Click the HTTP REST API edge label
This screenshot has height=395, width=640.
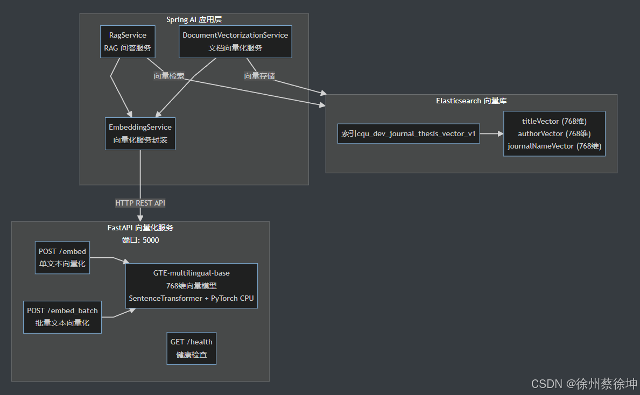click(140, 203)
